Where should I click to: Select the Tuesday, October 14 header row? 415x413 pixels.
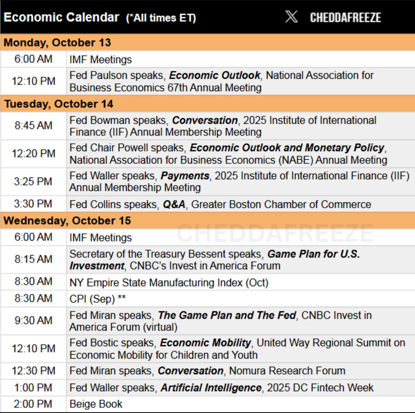(207, 104)
